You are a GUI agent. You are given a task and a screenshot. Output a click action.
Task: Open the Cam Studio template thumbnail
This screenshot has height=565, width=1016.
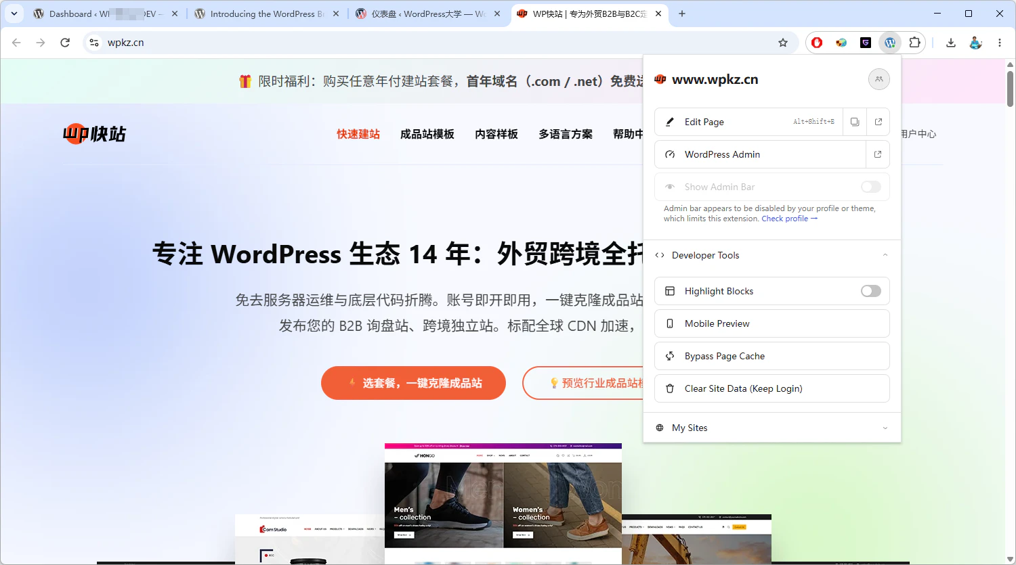[x=310, y=539]
